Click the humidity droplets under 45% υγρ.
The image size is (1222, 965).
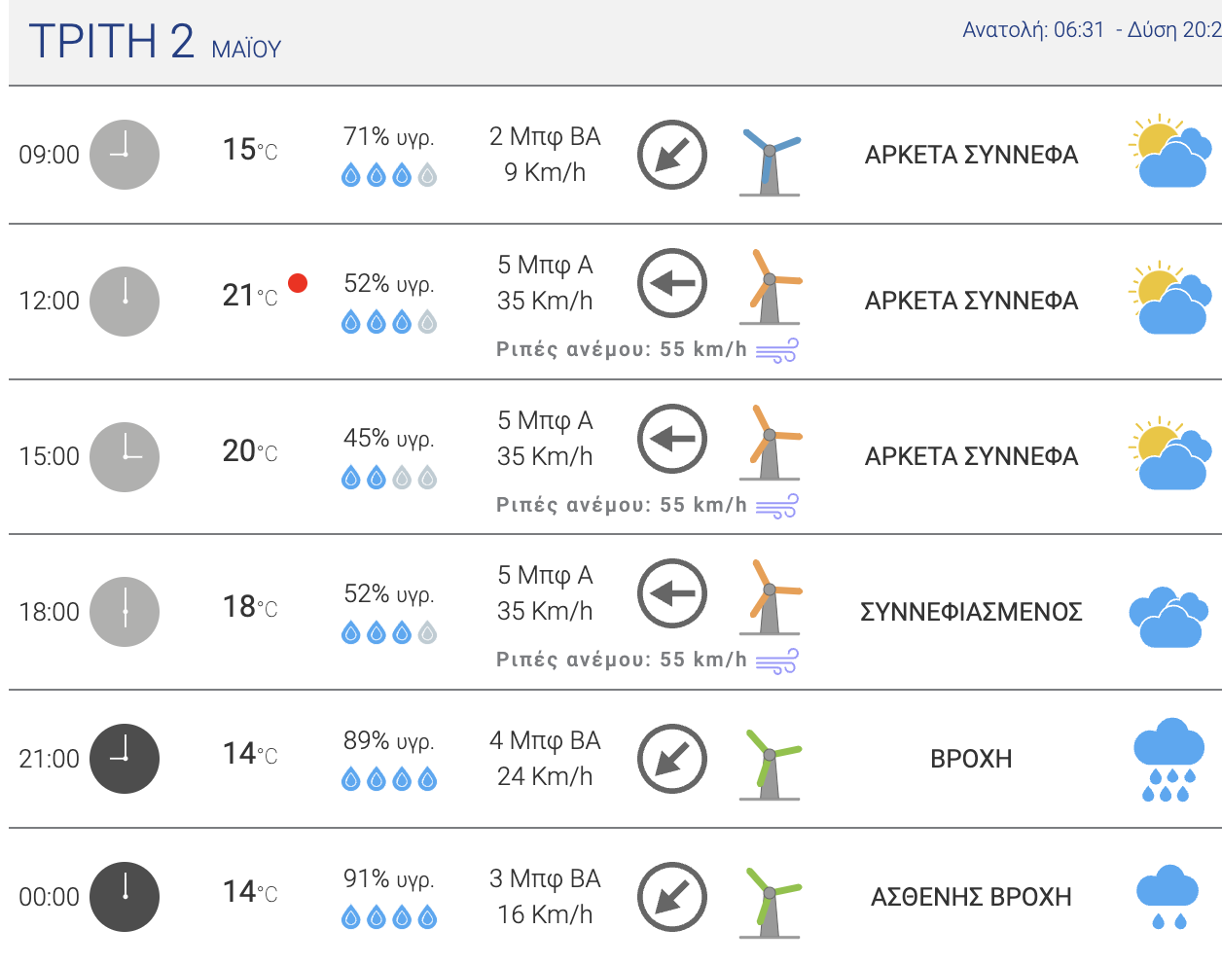(x=389, y=478)
